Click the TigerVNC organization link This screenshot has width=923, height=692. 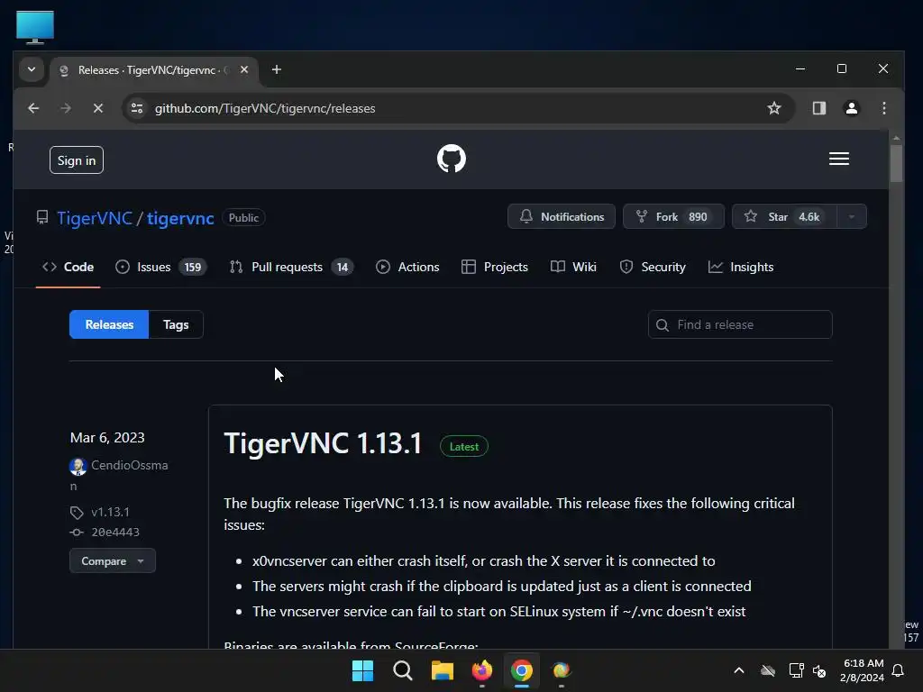(x=95, y=218)
